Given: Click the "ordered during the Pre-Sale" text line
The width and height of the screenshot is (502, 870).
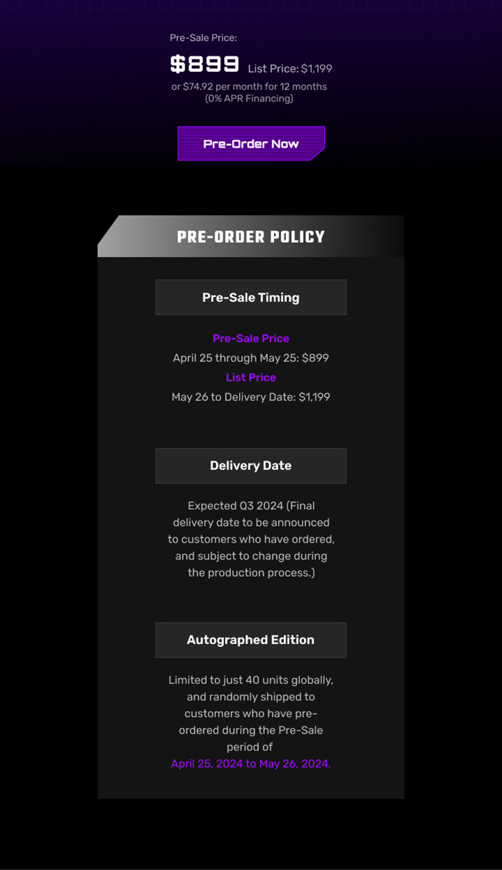Looking at the screenshot, I should (251, 730).
